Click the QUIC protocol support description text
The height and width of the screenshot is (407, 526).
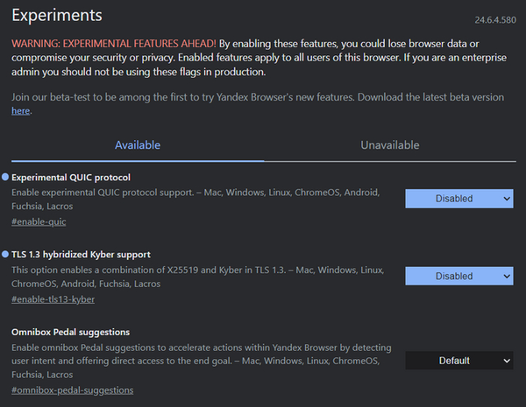pyautogui.click(x=196, y=199)
